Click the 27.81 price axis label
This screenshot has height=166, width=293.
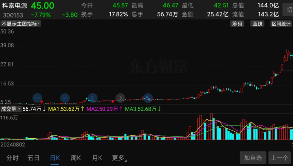(x=7, y=64)
